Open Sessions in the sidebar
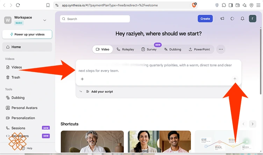Viewport: 263px width, 155px height. click(16, 128)
